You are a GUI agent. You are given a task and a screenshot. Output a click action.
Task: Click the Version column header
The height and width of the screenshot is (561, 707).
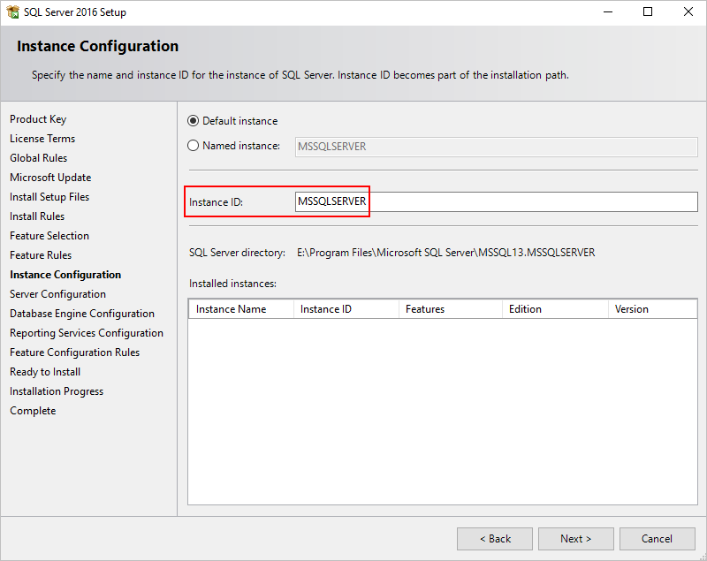pyautogui.click(x=652, y=309)
